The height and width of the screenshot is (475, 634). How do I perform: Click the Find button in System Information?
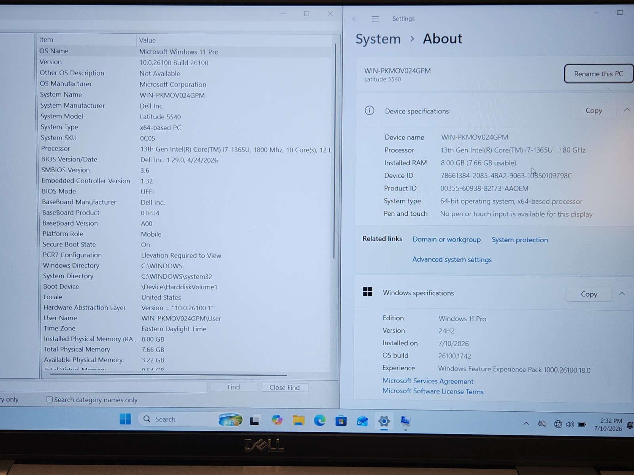233,387
